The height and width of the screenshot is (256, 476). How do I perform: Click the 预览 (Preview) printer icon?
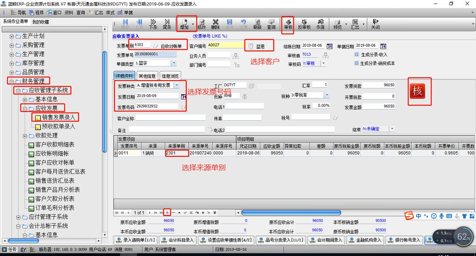pos(338,24)
